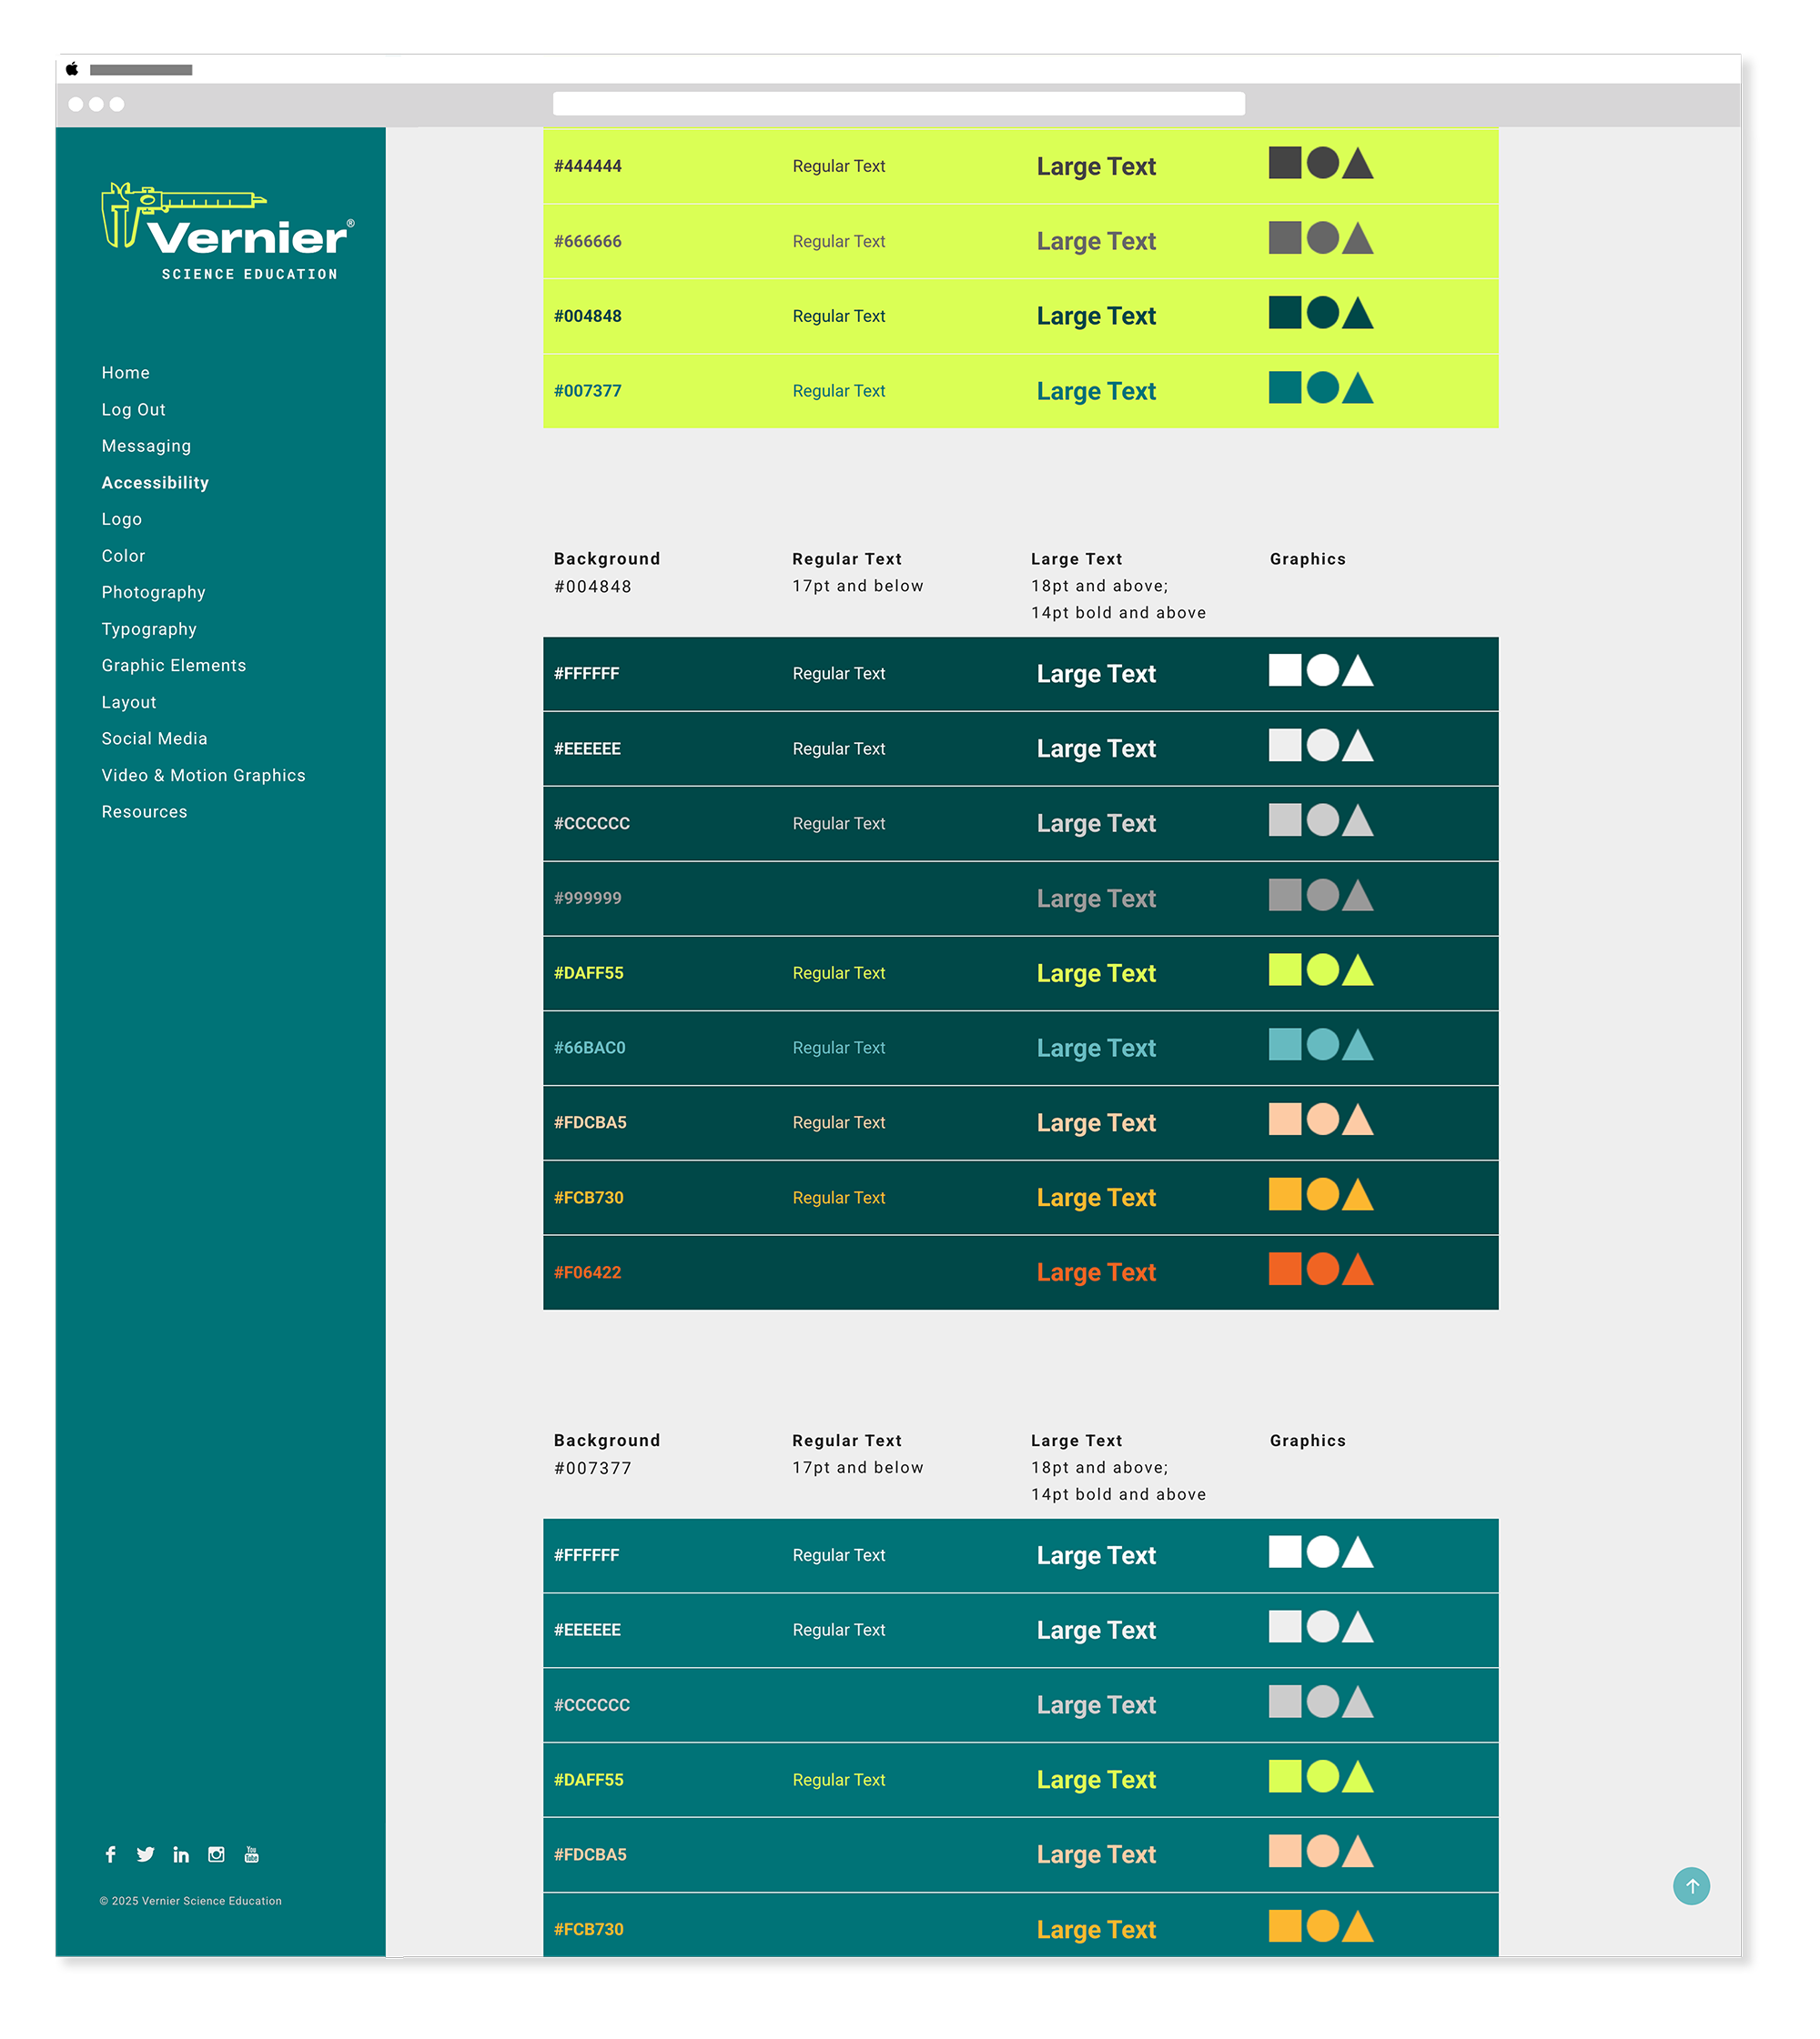This screenshot has width=1820, height=2039.
Task: Click the gray circle in #999999 row
Action: 1322,895
